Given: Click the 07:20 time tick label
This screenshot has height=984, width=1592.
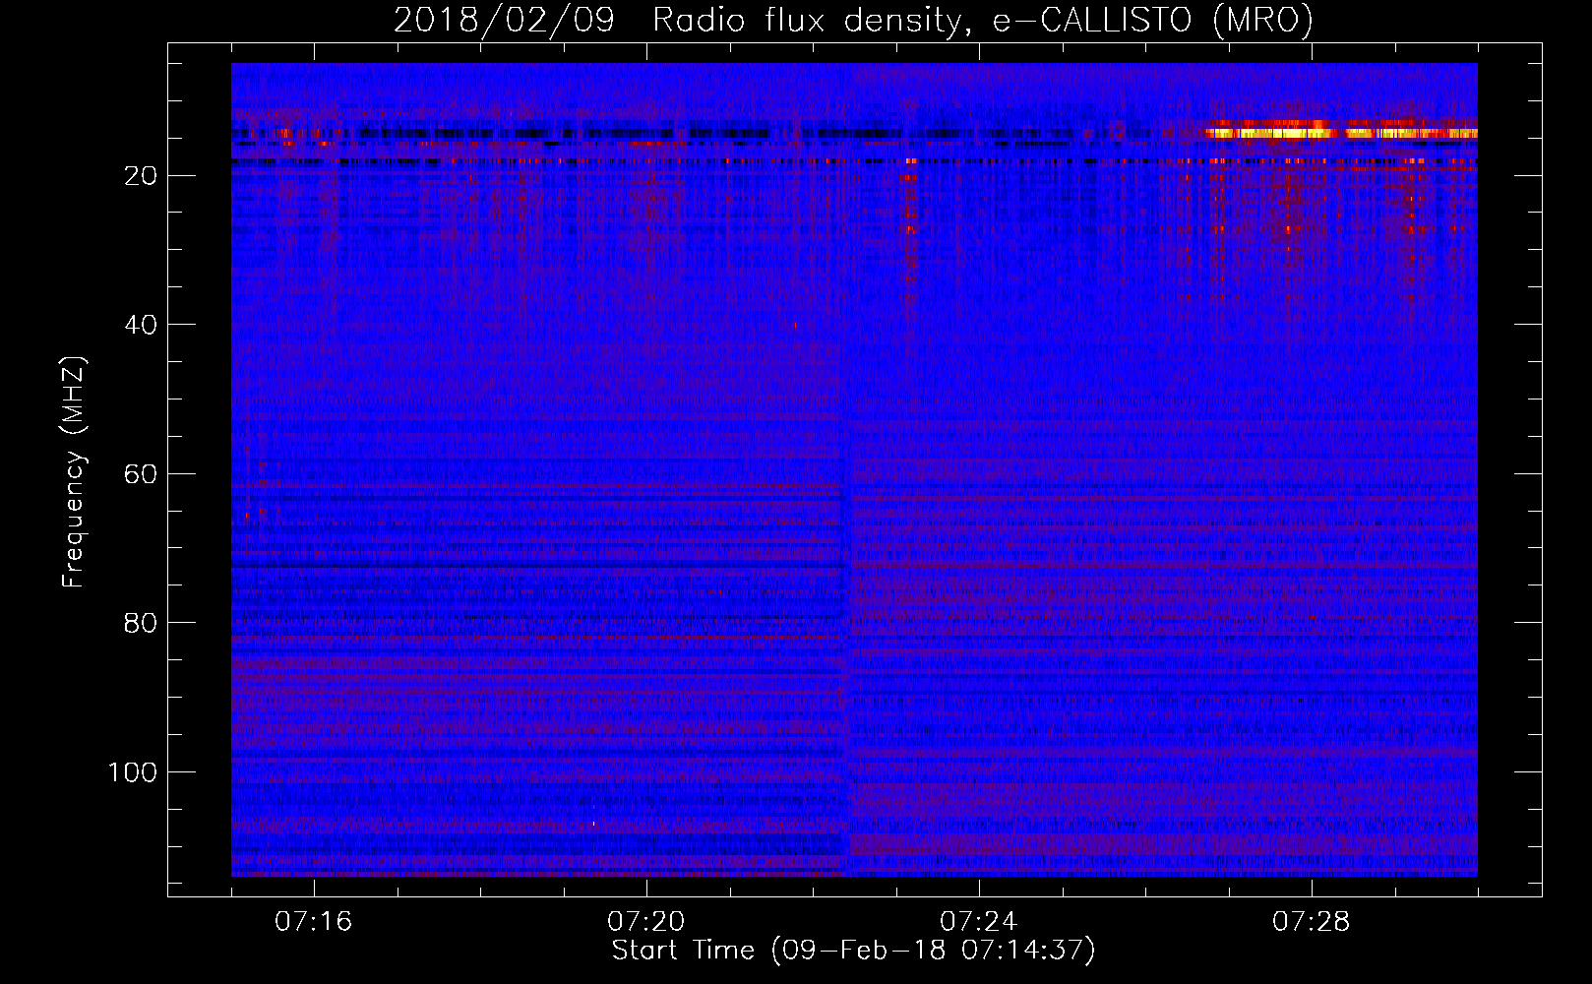Looking at the screenshot, I should pyautogui.click(x=645, y=922).
